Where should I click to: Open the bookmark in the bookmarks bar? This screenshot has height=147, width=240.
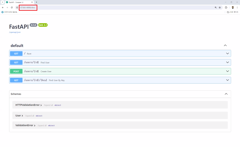[10, 12]
